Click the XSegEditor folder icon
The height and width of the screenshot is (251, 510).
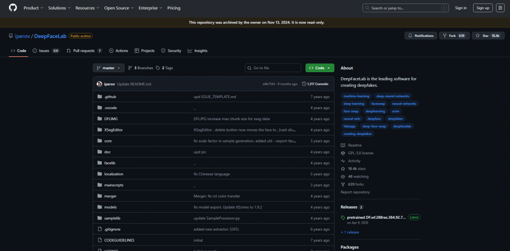pos(100,129)
